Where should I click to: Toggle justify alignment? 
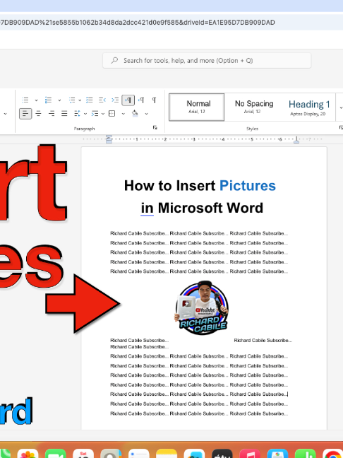[x=64, y=113]
